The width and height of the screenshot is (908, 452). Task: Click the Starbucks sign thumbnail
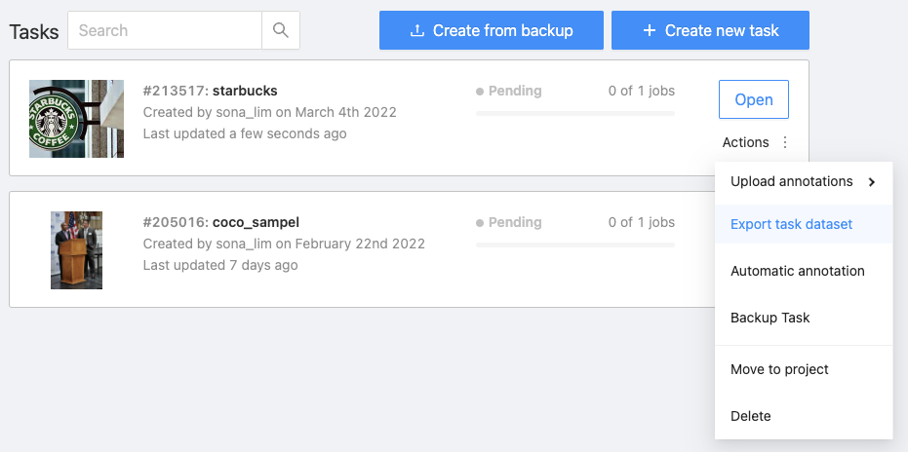tap(76, 119)
